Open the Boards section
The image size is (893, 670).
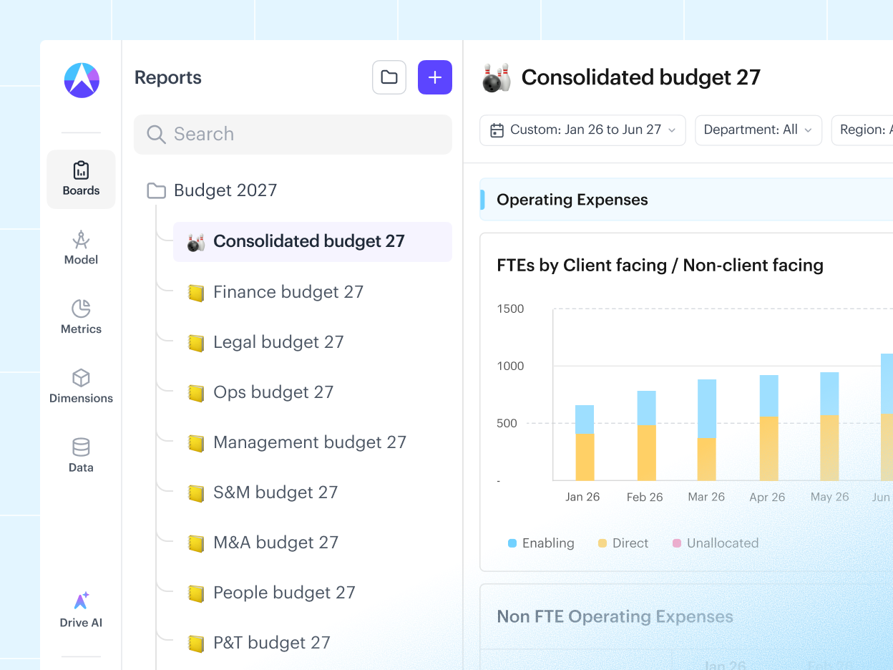pos(81,179)
